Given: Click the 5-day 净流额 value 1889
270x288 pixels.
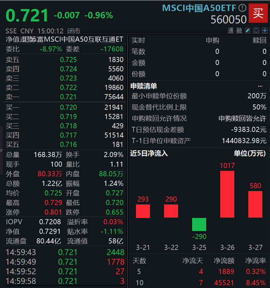Looking at the screenshot, I should point(226,271).
